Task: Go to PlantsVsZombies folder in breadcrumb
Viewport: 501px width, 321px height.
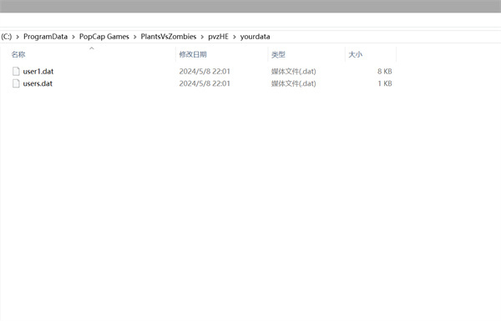Action: (169, 37)
